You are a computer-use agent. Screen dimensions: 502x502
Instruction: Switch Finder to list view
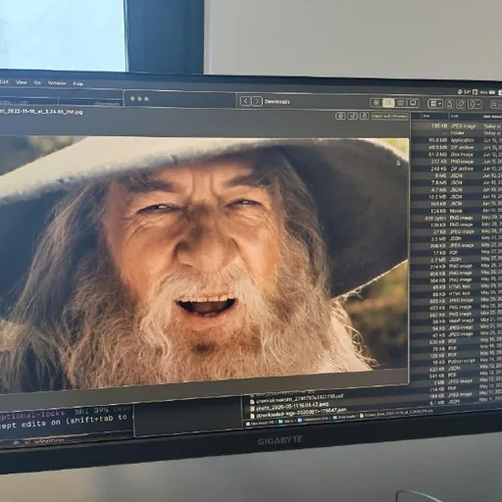tap(388, 103)
